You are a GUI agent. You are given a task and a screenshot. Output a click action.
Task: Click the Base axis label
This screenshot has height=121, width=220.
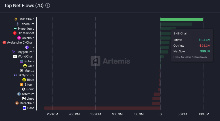(x=31, y=108)
